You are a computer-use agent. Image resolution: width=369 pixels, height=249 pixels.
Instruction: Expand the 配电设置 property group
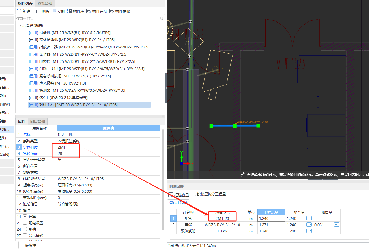click(25, 223)
